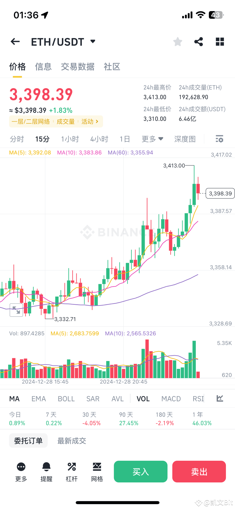This screenshot has width=235, height=509.
Task: Expand the chart to fullscreen
Action: [x=16, y=310]
